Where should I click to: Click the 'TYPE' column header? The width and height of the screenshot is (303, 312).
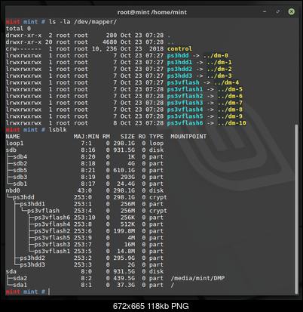pos(156,137)
